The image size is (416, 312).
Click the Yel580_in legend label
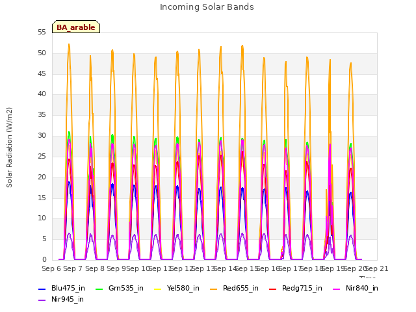coord(183,288)
